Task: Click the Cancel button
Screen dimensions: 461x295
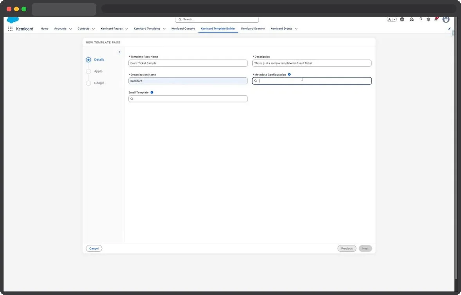Action: (x=94, y=249)
